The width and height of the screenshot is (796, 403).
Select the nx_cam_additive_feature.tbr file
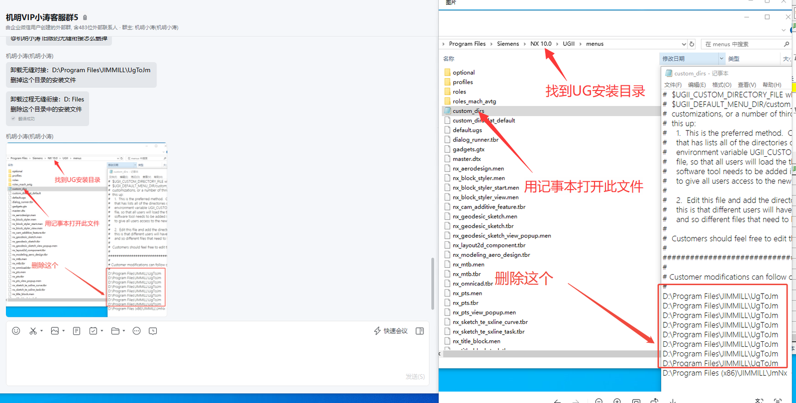click(x=485, y=206)
